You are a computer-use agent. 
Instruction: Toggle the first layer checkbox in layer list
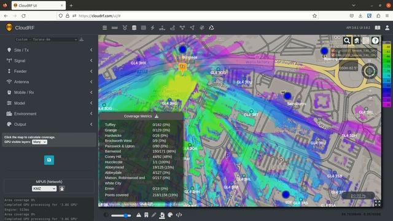tap(333, 50)
